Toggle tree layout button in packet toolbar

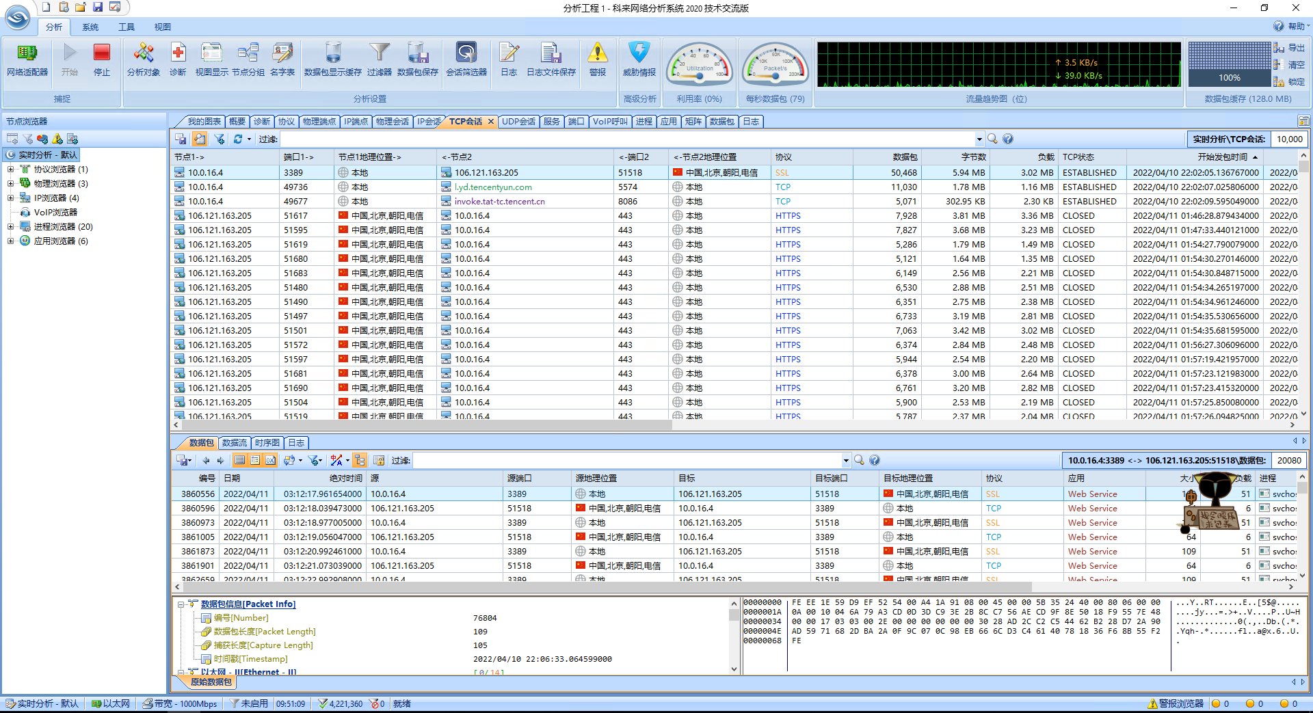pos(360,460)
